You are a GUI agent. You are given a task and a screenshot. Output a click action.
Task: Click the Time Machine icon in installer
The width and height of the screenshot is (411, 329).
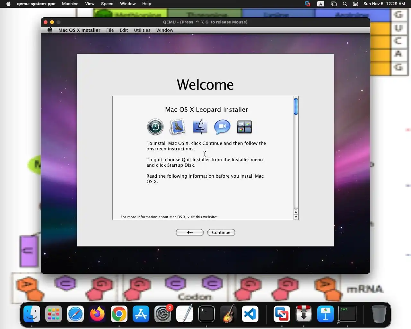155,127
